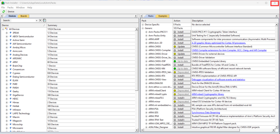This screenshot has height=134, width=280.
Task: Click the Dialog Semiconductor vendor icon
Action: click(x=10, y=77)
